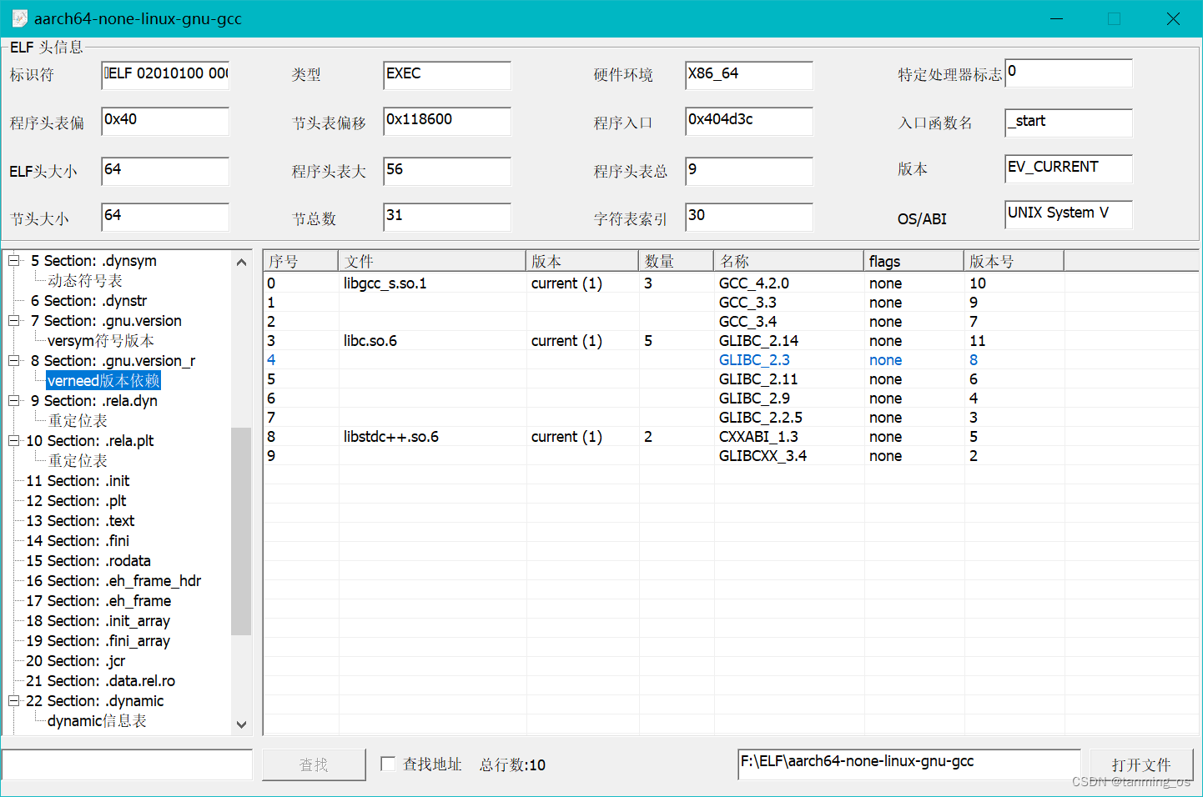Select the verneed版本依赖 tree item

(x=103, y=379)
